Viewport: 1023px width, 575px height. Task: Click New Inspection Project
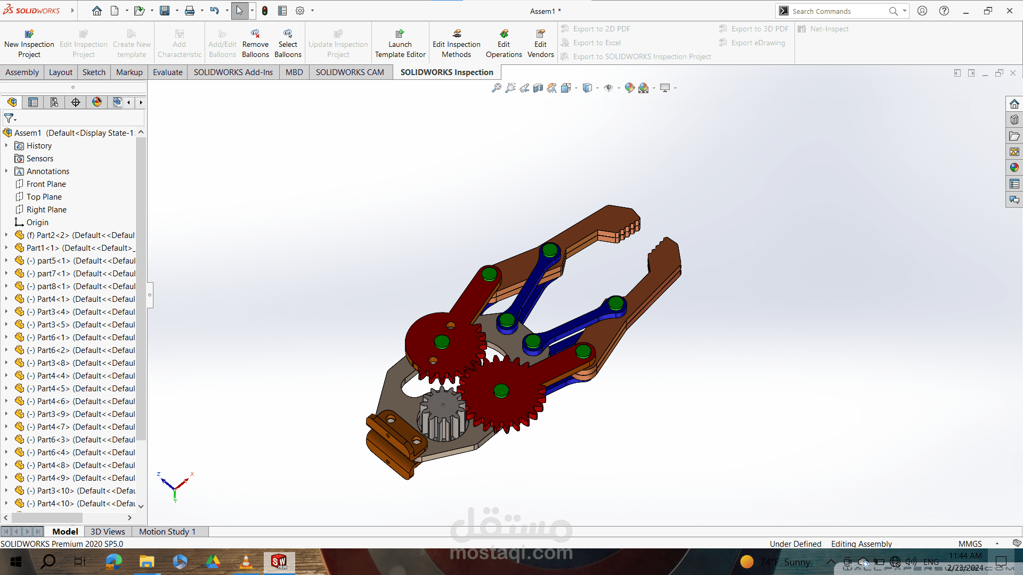point(29,44)
